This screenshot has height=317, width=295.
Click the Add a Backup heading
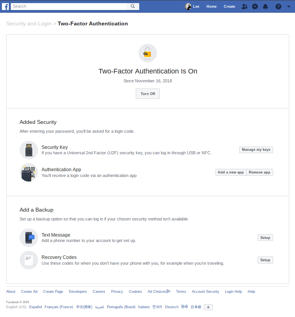click(37, 210)
